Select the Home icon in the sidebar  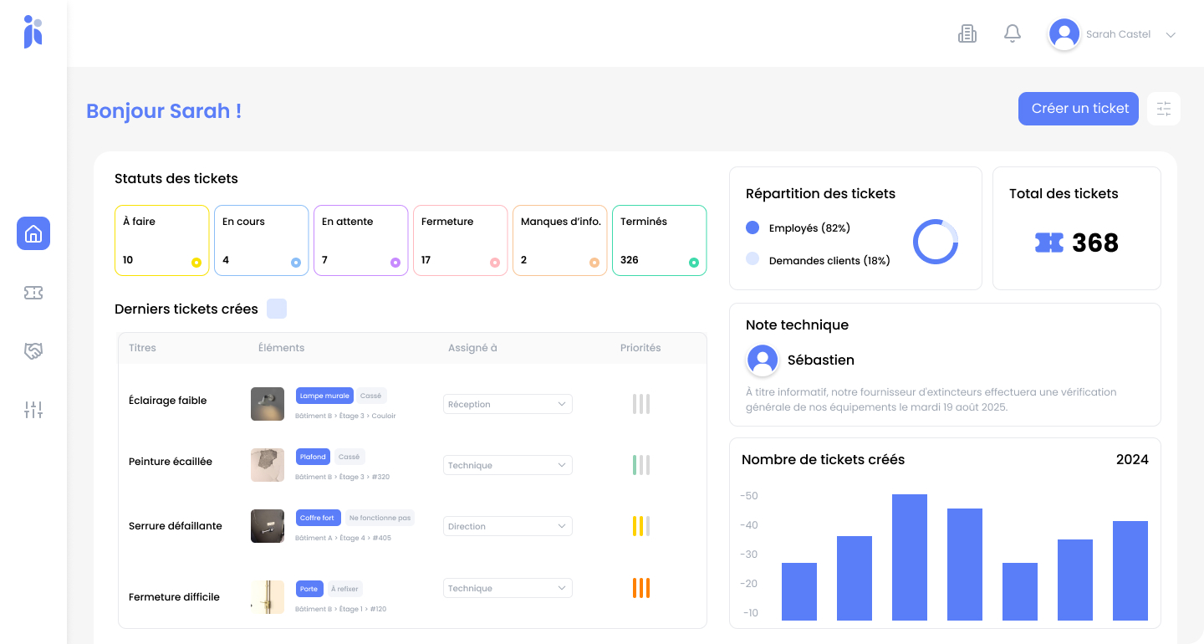pyautogui.click(x=33, y=233)
